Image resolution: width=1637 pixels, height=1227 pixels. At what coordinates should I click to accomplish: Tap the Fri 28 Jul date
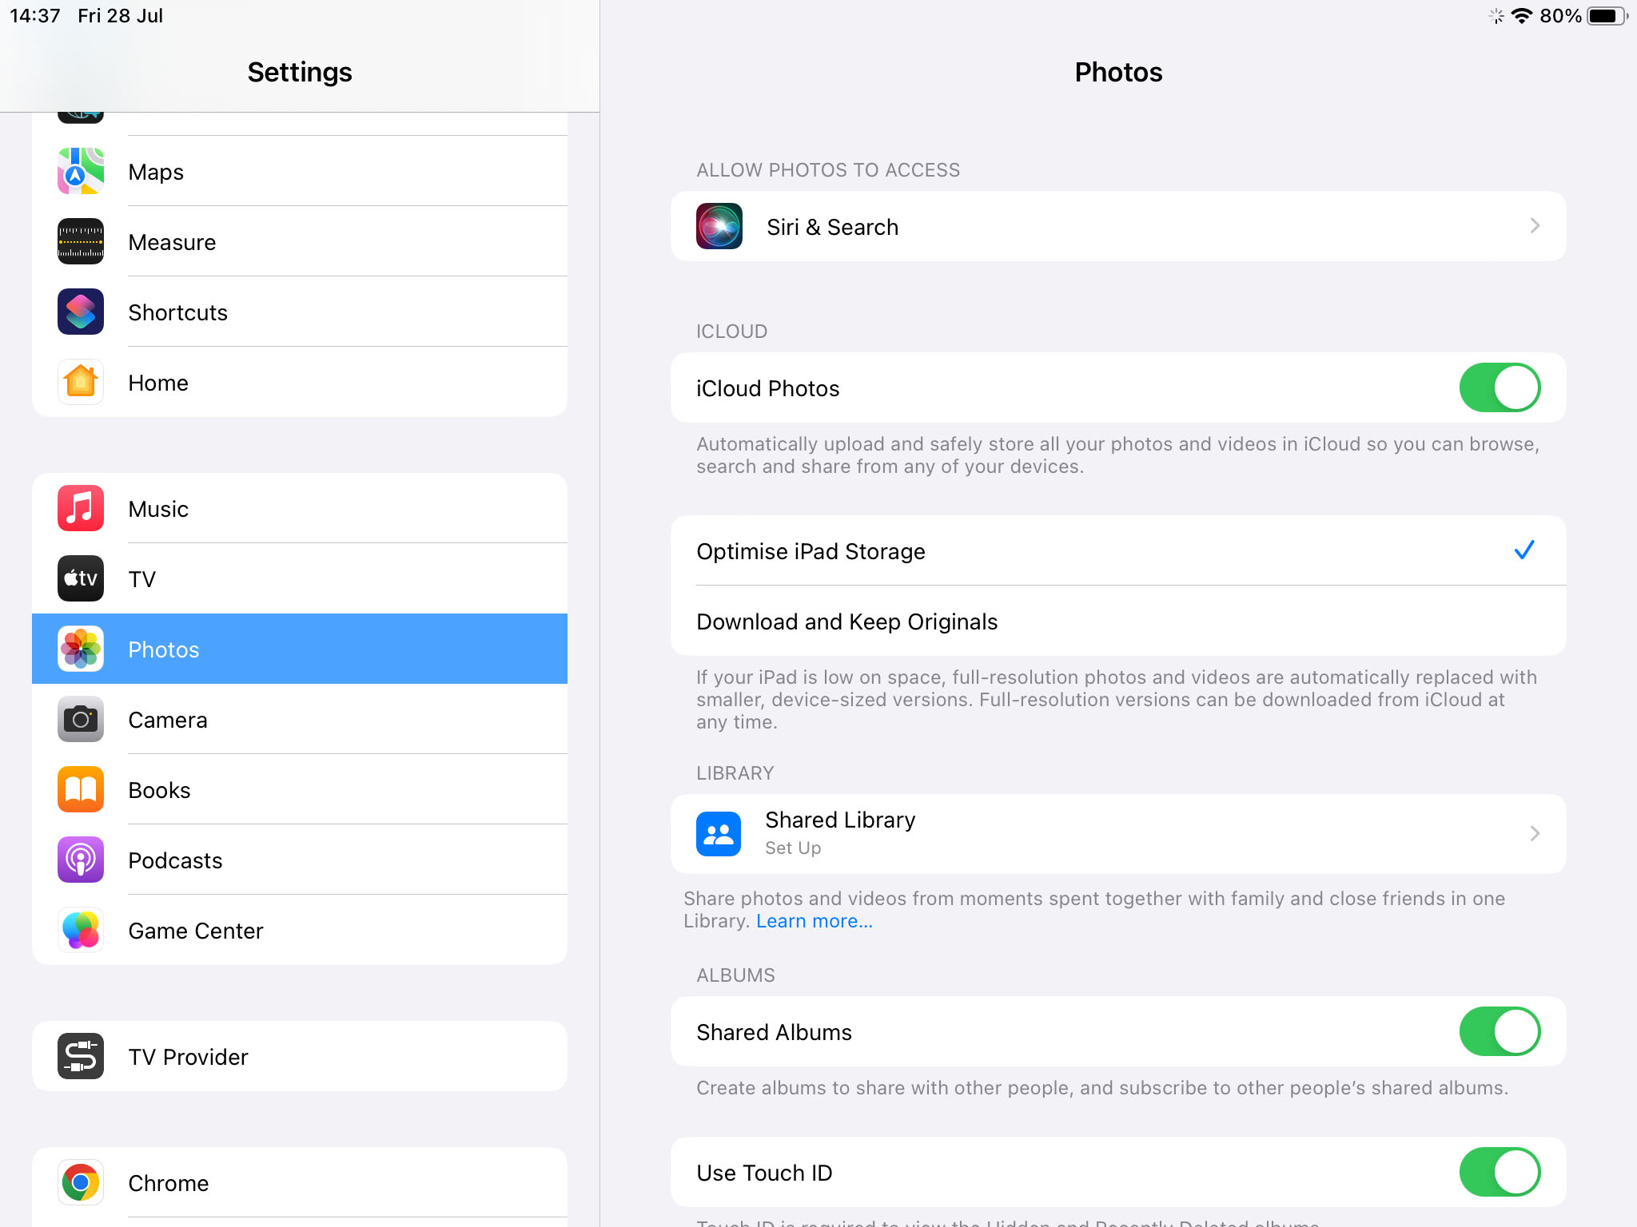tap(121, 16)
